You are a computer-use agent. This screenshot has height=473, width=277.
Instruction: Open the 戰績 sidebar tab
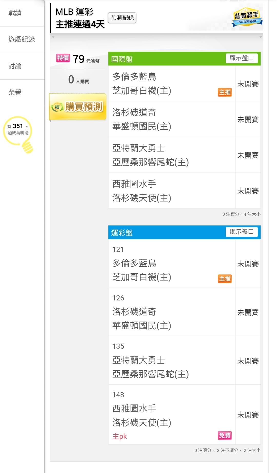(15, 13)
